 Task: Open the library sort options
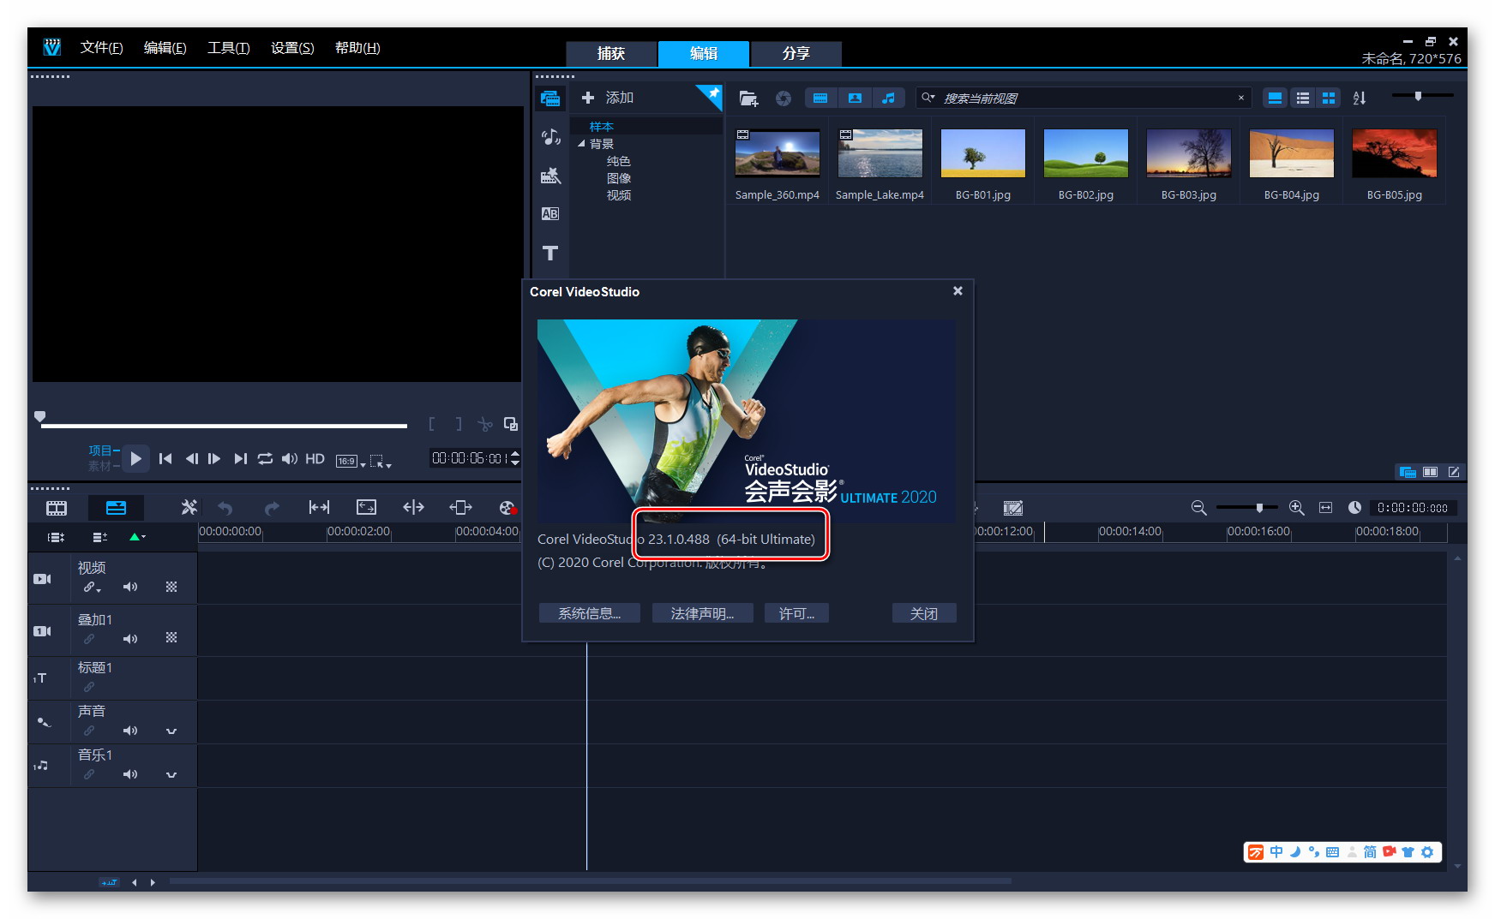1360,98
